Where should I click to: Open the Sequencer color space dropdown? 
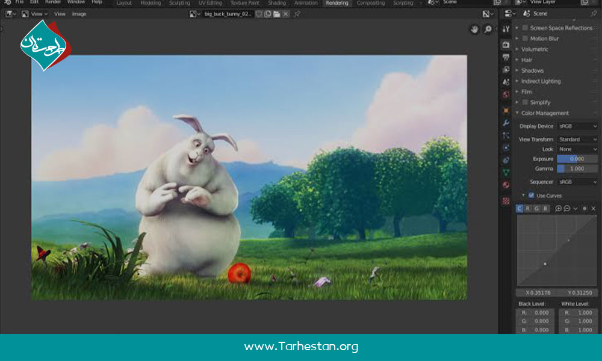(577, 182)
